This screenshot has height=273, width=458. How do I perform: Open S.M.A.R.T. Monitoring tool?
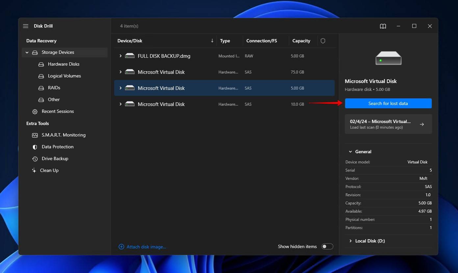tap(64, 135)
